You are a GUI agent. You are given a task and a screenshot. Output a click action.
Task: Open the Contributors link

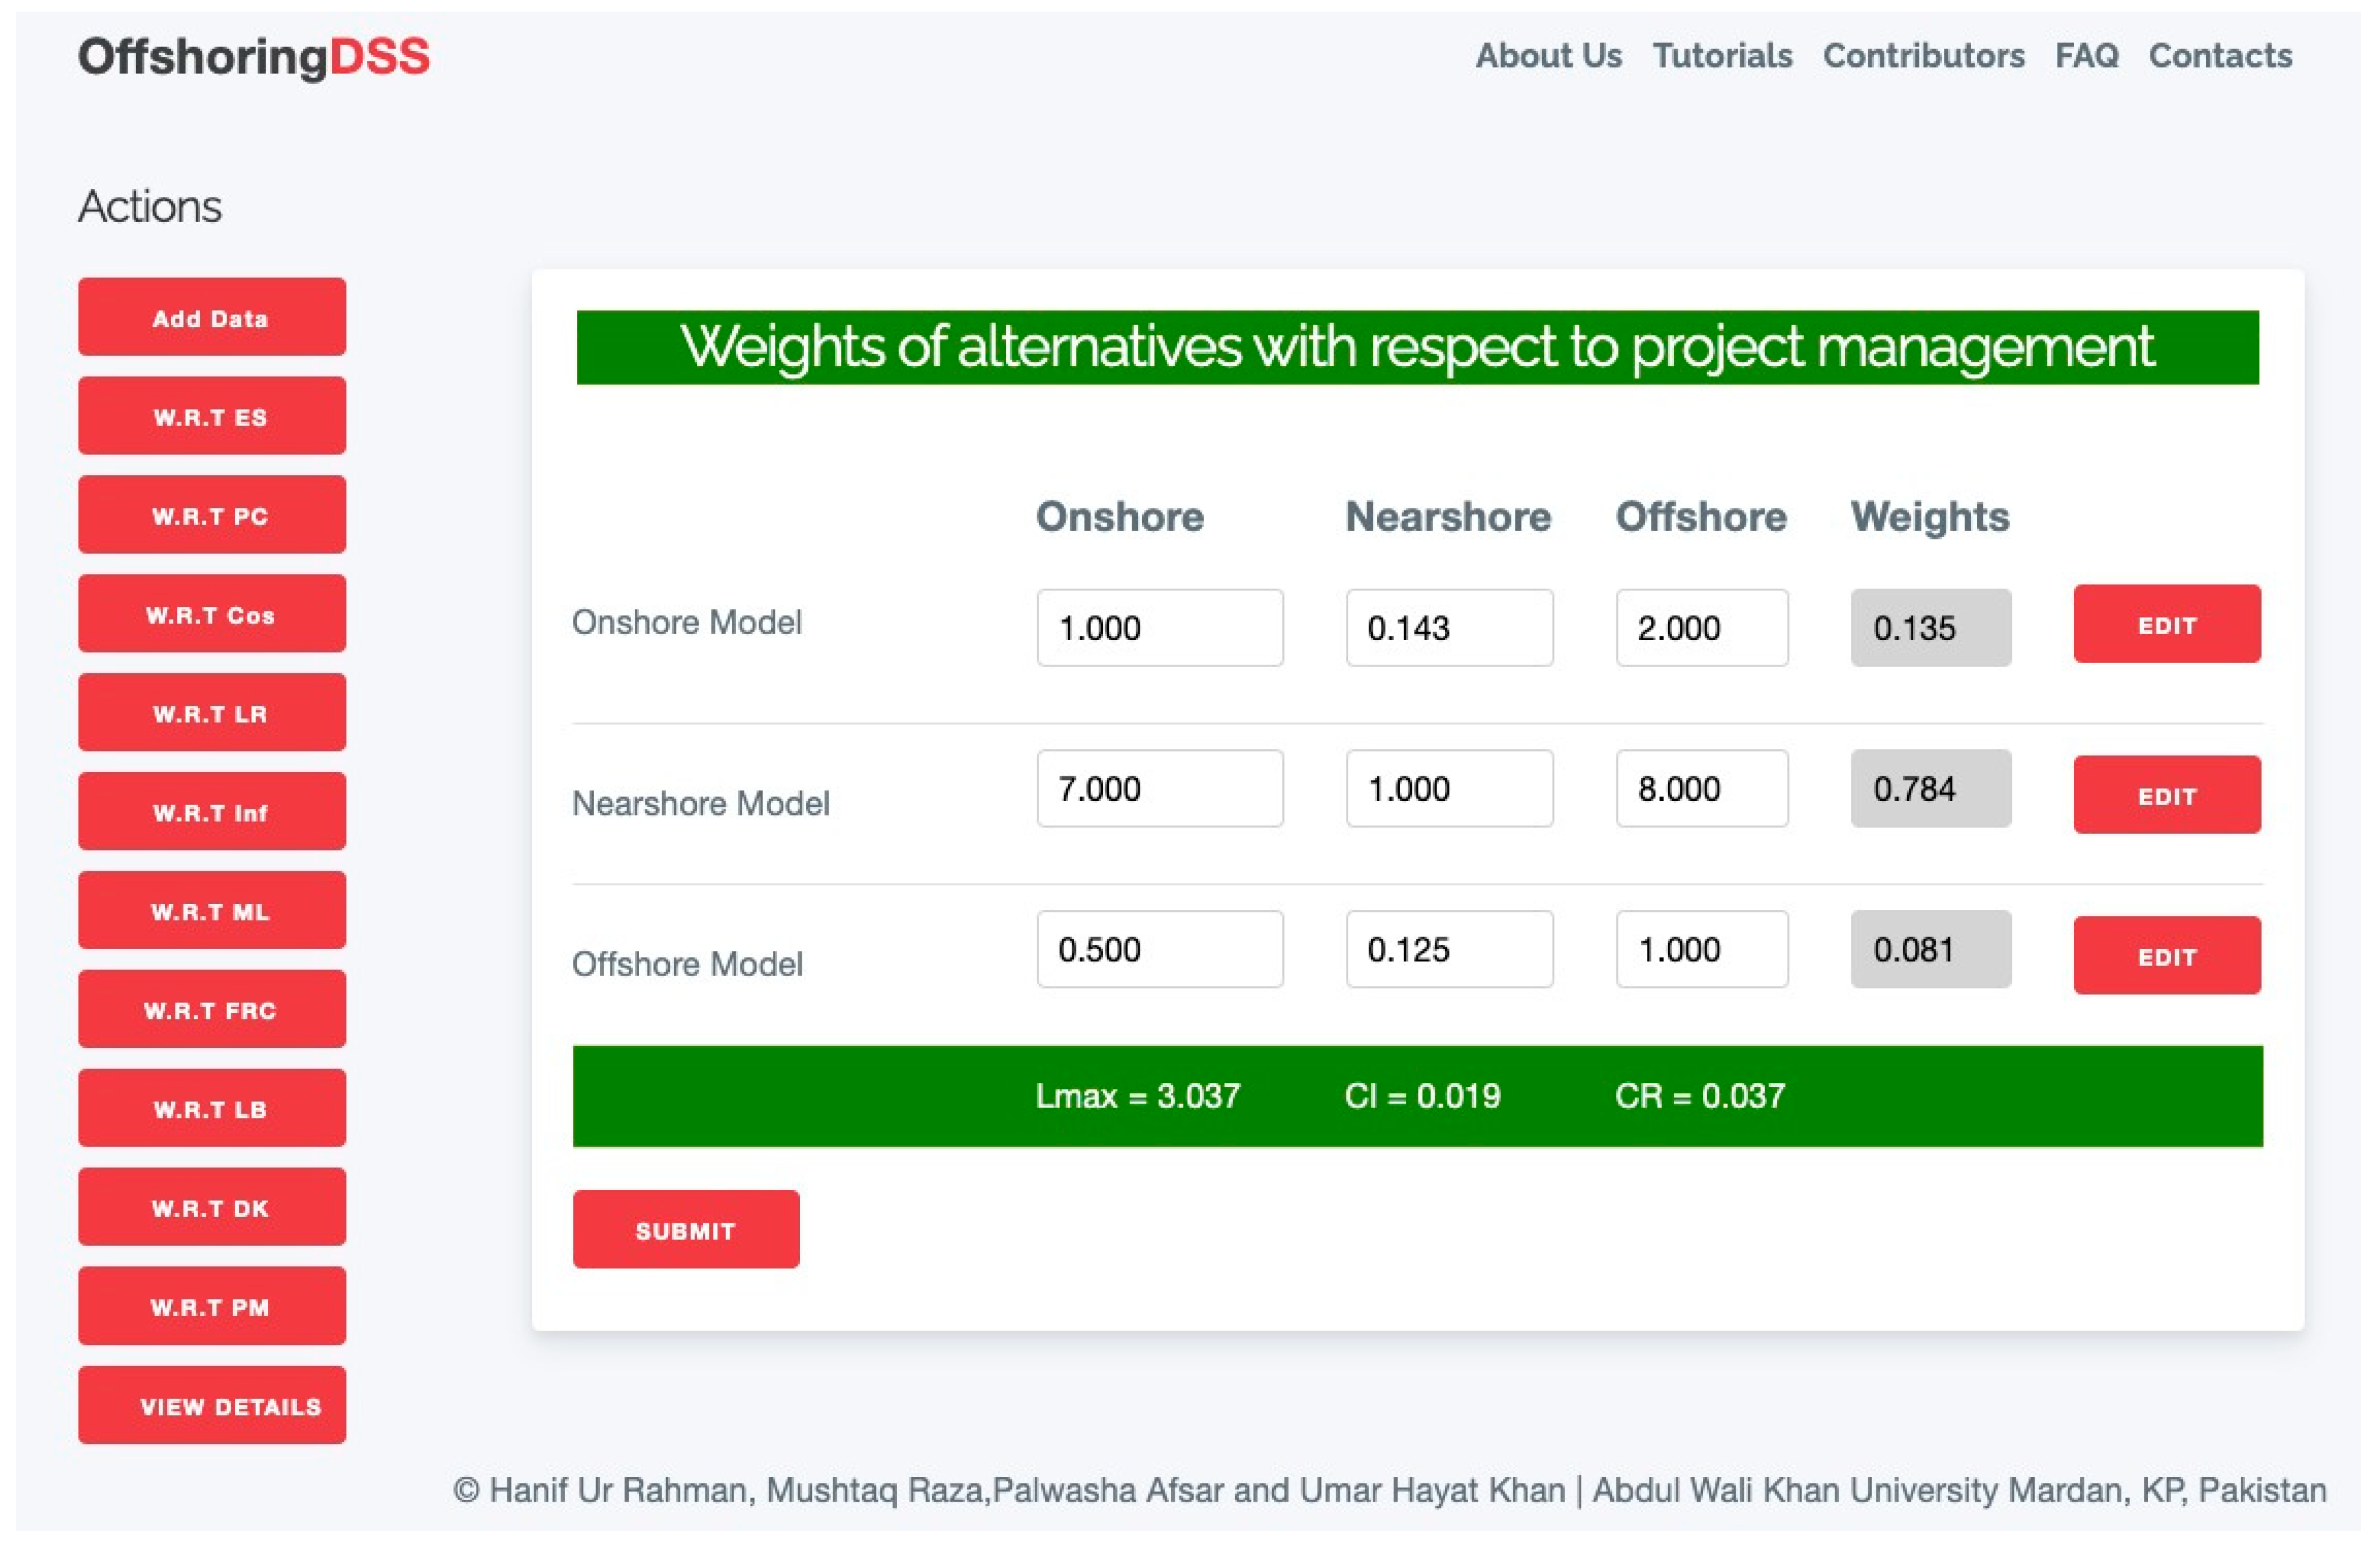click(x=1923, y=56)
